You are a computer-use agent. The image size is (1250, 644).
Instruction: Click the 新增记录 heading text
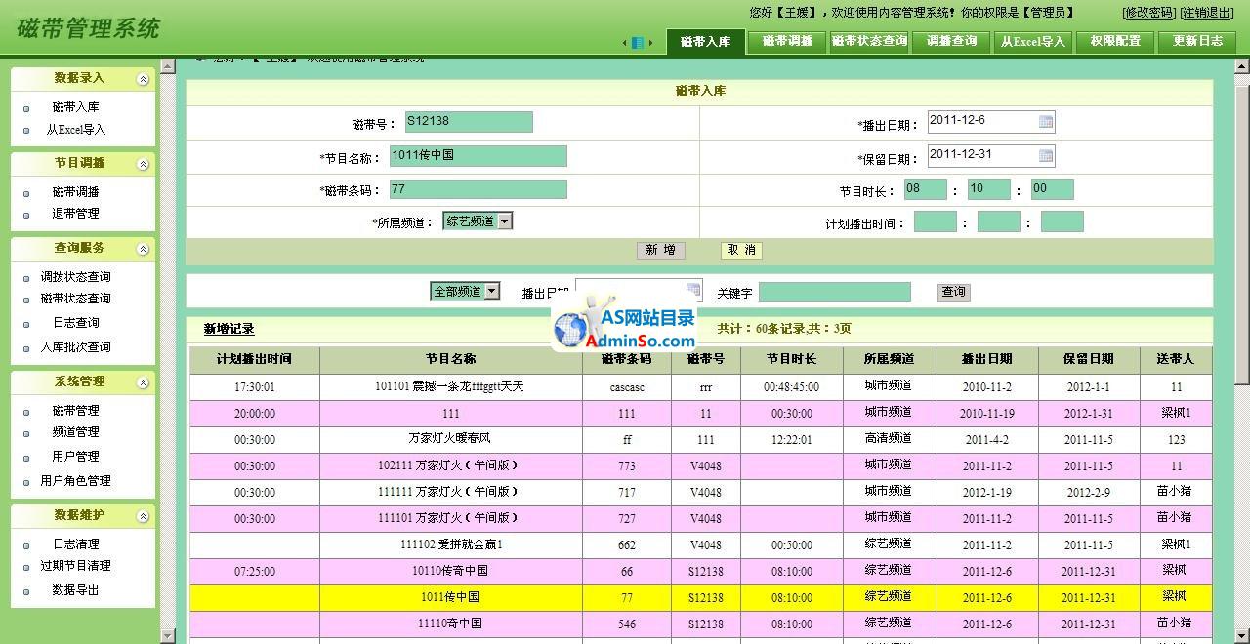click(x=229, y=330)
